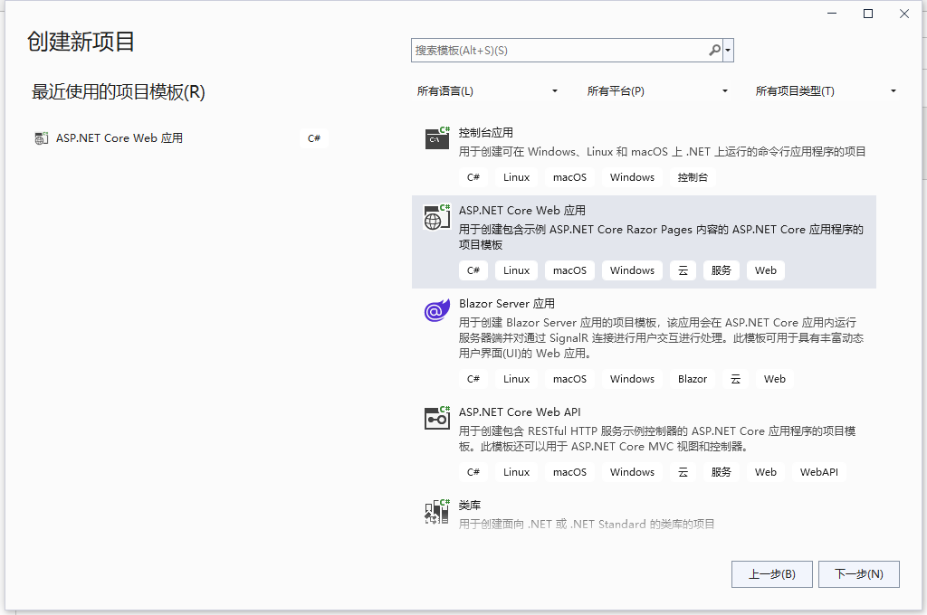Select the Blazor Server 应用 template title

click(507, 304)
